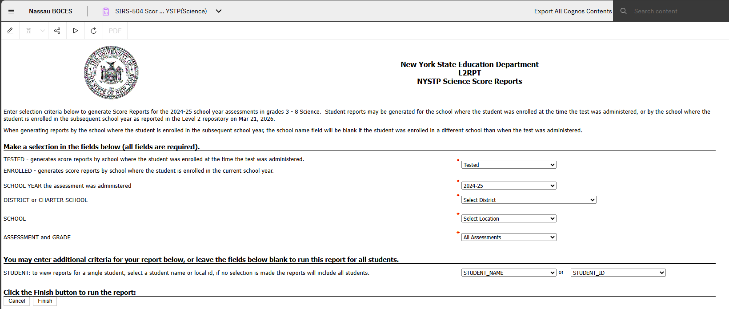The height and width of the screenshot is (309, 729).
Task: Click the pencil edit icon
Action: (10, 31)
